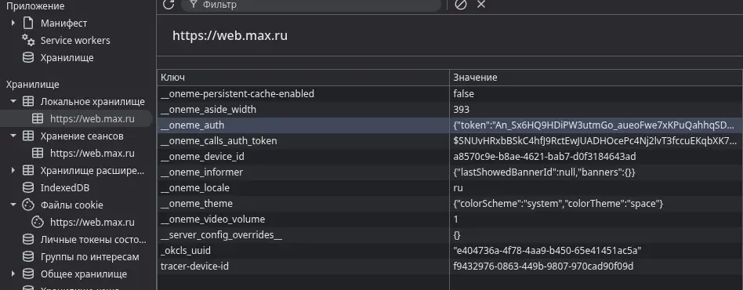743x290 pixels.
Task: Select the __server_config_overrides__ key
Action: tap(221, 234)
